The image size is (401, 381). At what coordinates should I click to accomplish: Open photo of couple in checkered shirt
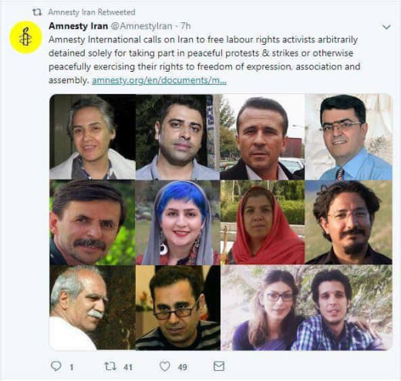306,308
